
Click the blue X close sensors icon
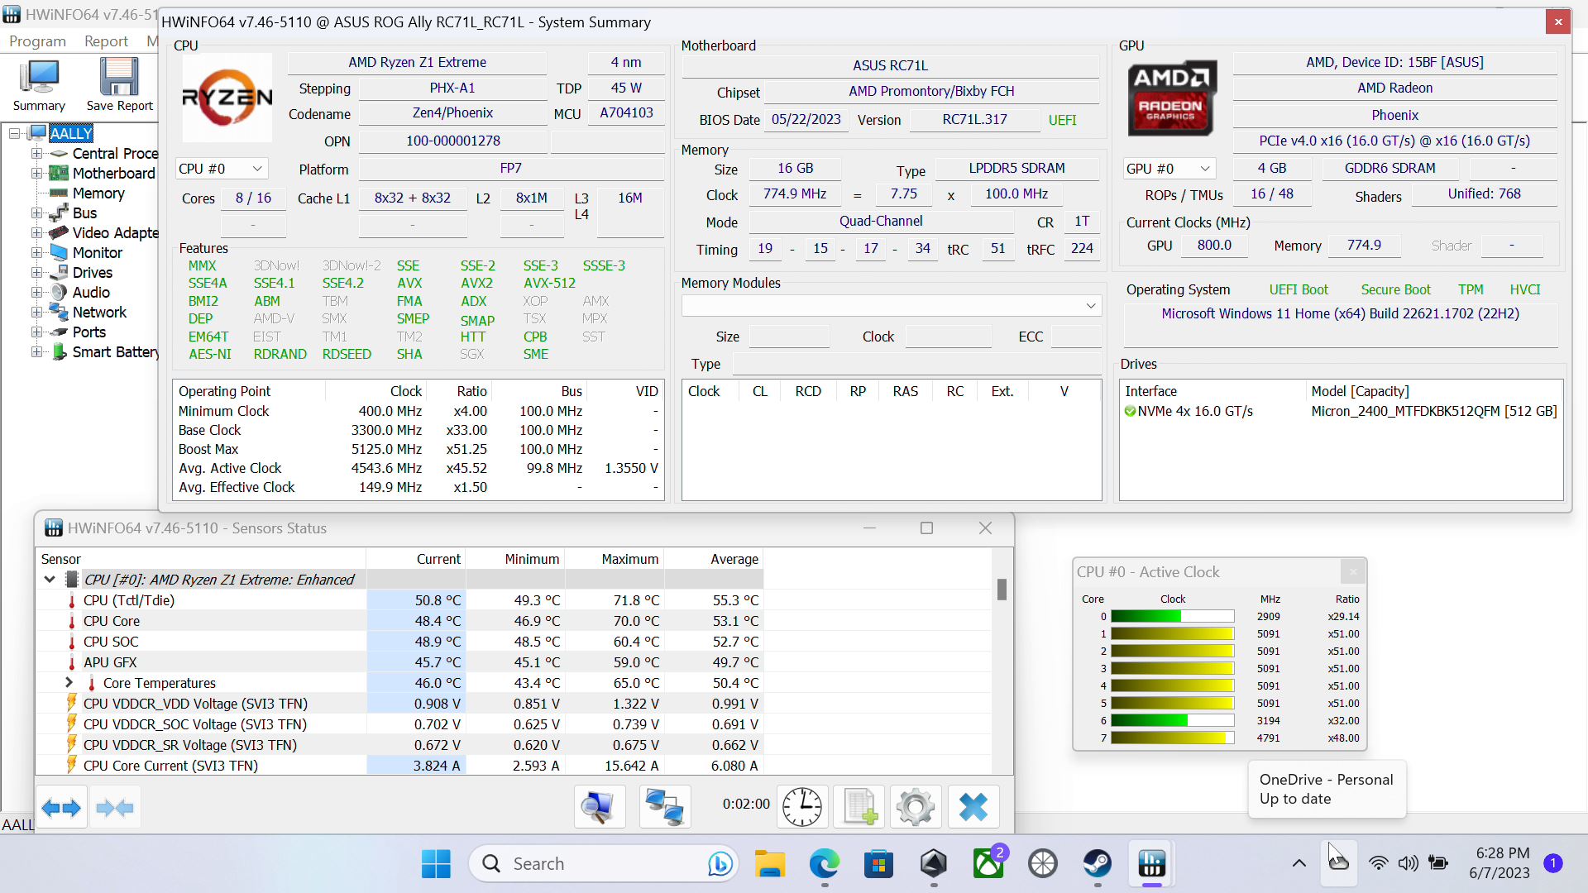(x=973, y=807)
